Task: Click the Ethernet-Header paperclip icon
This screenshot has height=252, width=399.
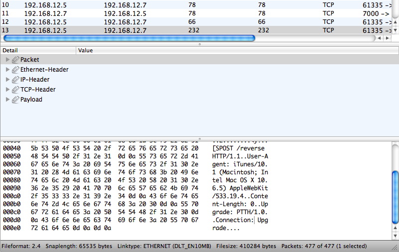Action: pyautogui.click(x=15, y=69)
